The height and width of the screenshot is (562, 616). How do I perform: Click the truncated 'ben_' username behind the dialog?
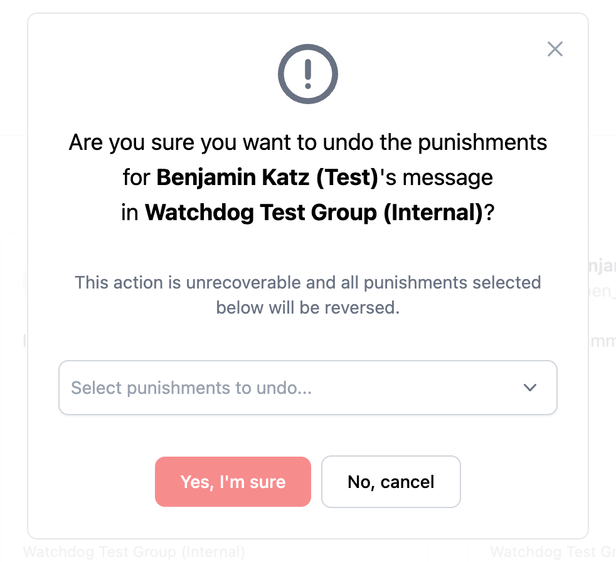(x=603, y=292)
